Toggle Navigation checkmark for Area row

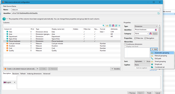[95, 34]
